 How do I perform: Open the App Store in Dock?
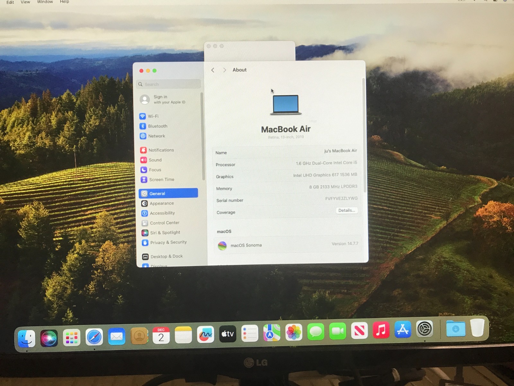(x=403, y=329)
